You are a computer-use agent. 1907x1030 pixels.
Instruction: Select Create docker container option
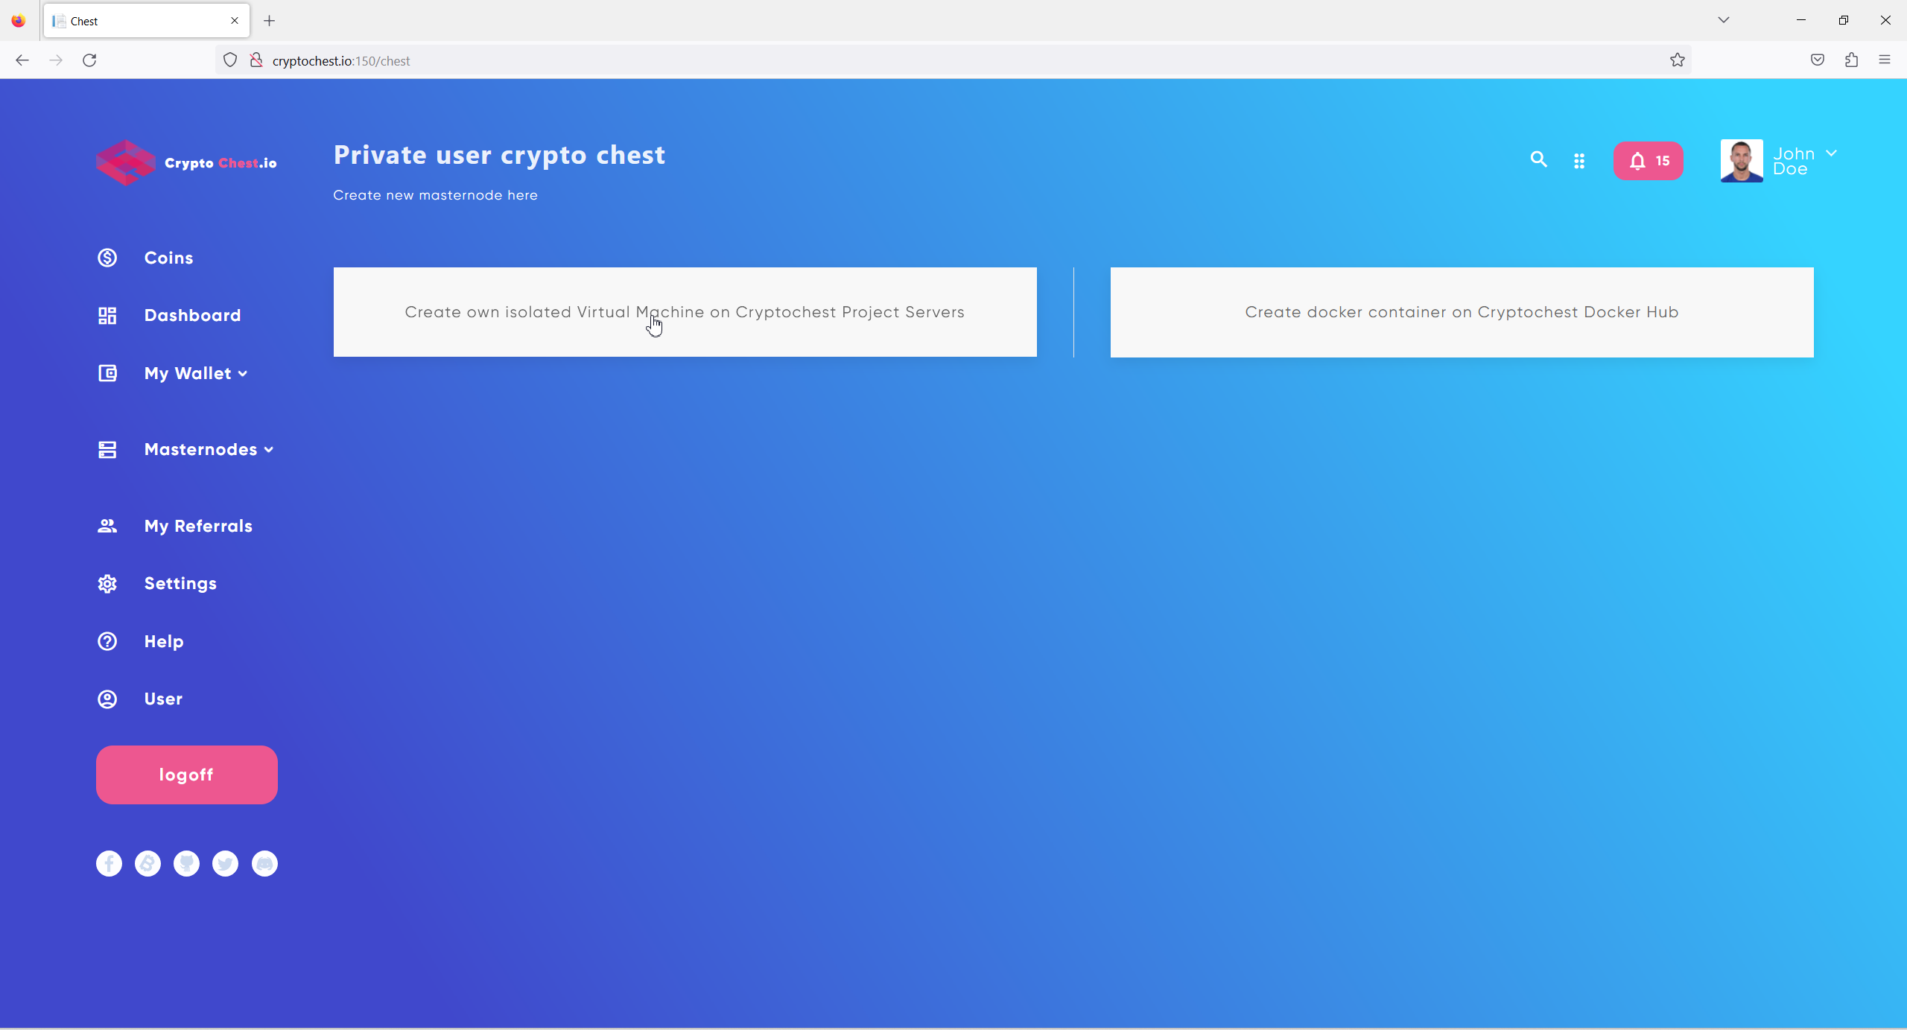click(1462, 312)
